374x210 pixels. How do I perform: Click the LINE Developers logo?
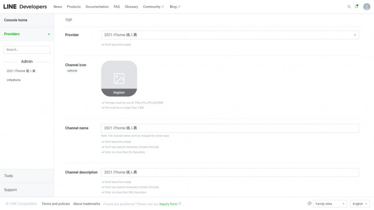tap(25, 7)
